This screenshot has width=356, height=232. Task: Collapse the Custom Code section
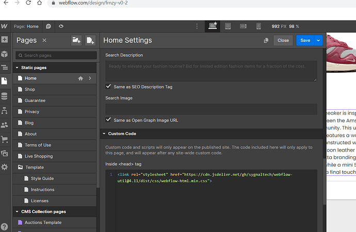103,134
